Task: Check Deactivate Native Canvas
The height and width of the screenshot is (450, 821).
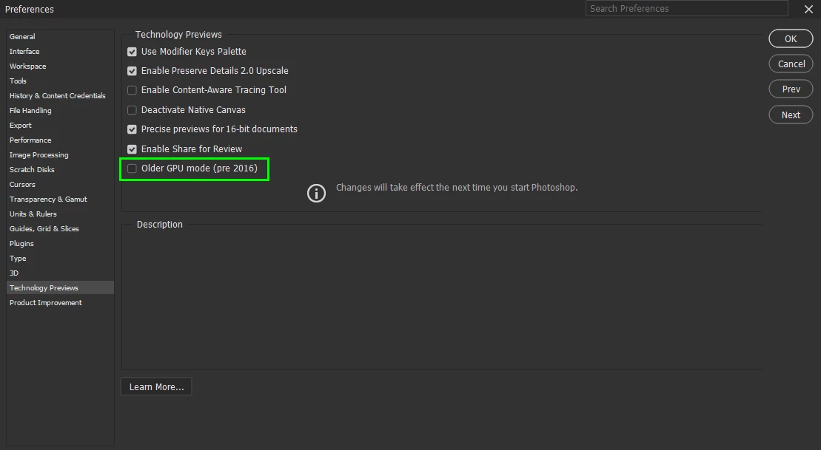Action: 132,110
